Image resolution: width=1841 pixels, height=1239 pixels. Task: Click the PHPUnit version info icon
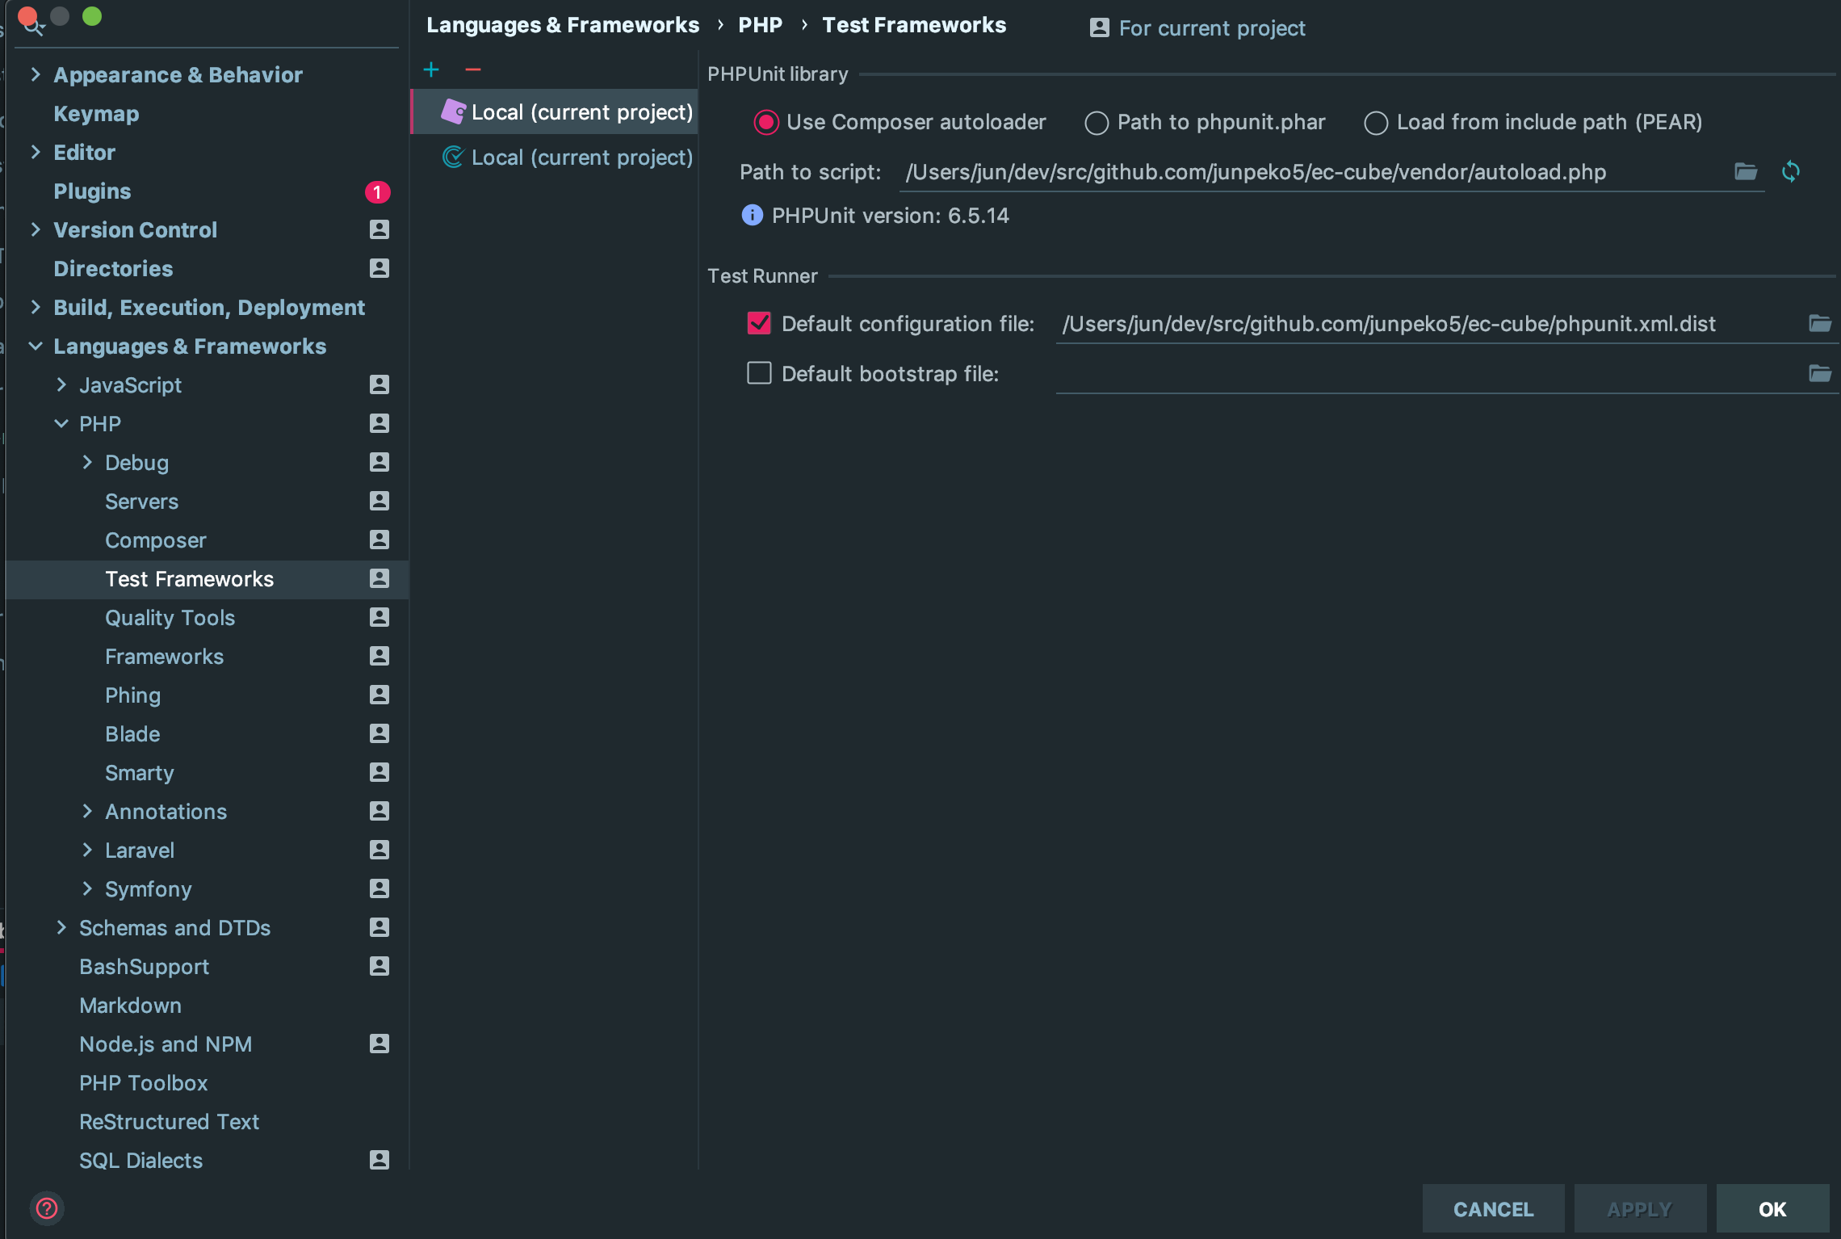click(x=752, y=216)
